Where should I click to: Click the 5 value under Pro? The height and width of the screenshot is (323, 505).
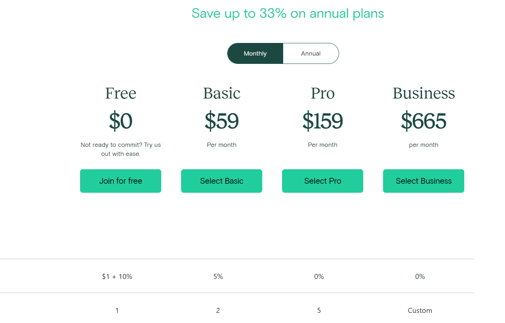(319, 310)
